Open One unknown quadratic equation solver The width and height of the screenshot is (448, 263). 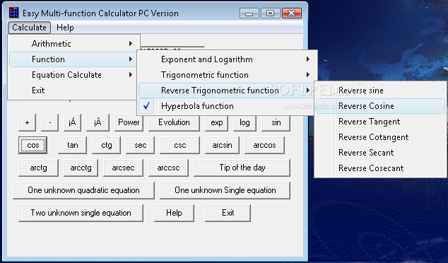pyautogui.click(x=83, y=190)
